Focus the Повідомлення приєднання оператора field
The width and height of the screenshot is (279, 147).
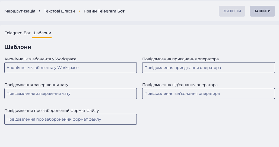pyautogui.click(x=208, y=68)
